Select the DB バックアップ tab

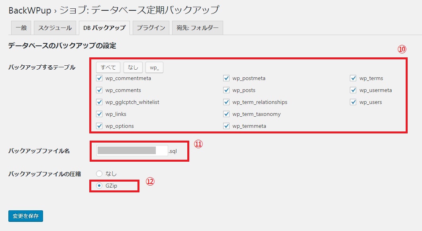104,28
